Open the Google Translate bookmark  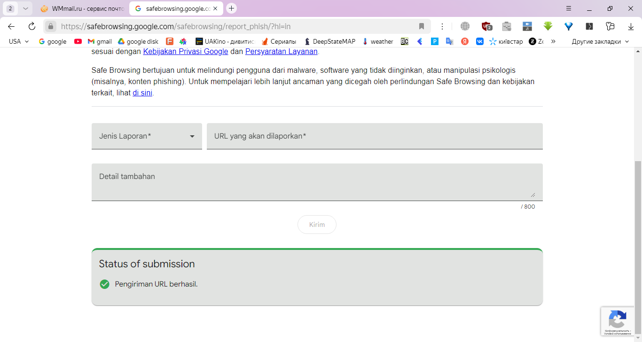point(450,41)
